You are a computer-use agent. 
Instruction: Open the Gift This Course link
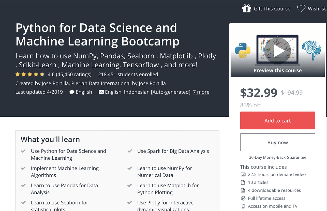point(272,9)
